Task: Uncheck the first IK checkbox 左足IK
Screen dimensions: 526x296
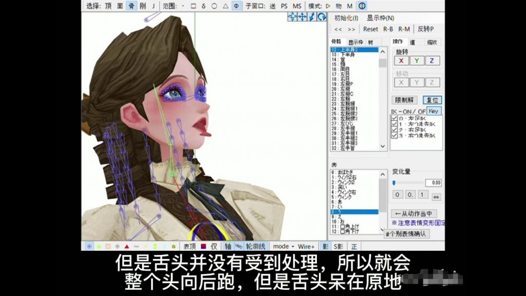Action: (394, 118)
